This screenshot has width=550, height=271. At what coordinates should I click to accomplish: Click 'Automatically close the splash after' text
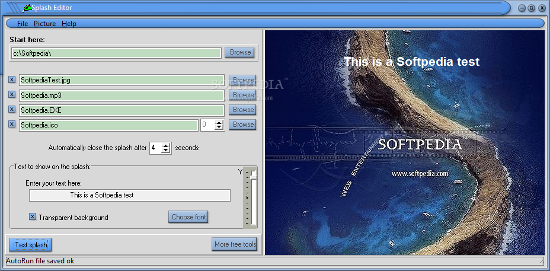[98, 148]
